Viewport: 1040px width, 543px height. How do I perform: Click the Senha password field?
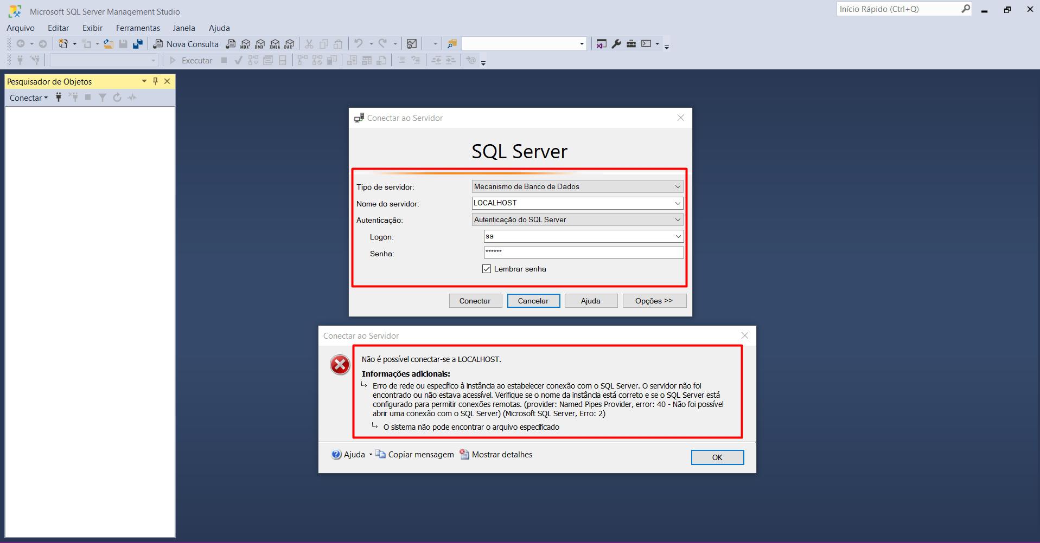click(584, 253)
